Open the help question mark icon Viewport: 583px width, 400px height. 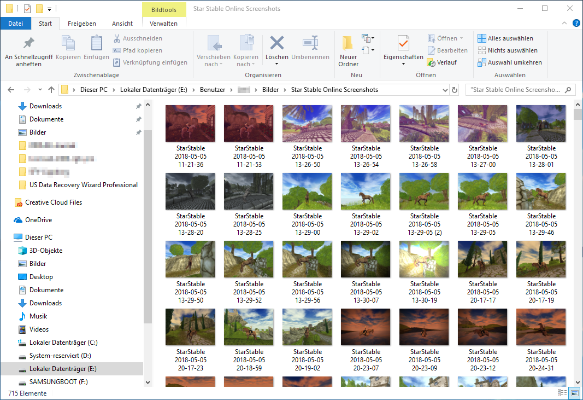576,23
